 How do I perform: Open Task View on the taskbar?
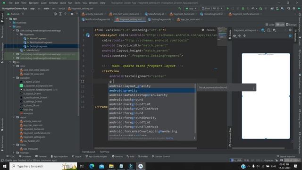coord(82,166)
